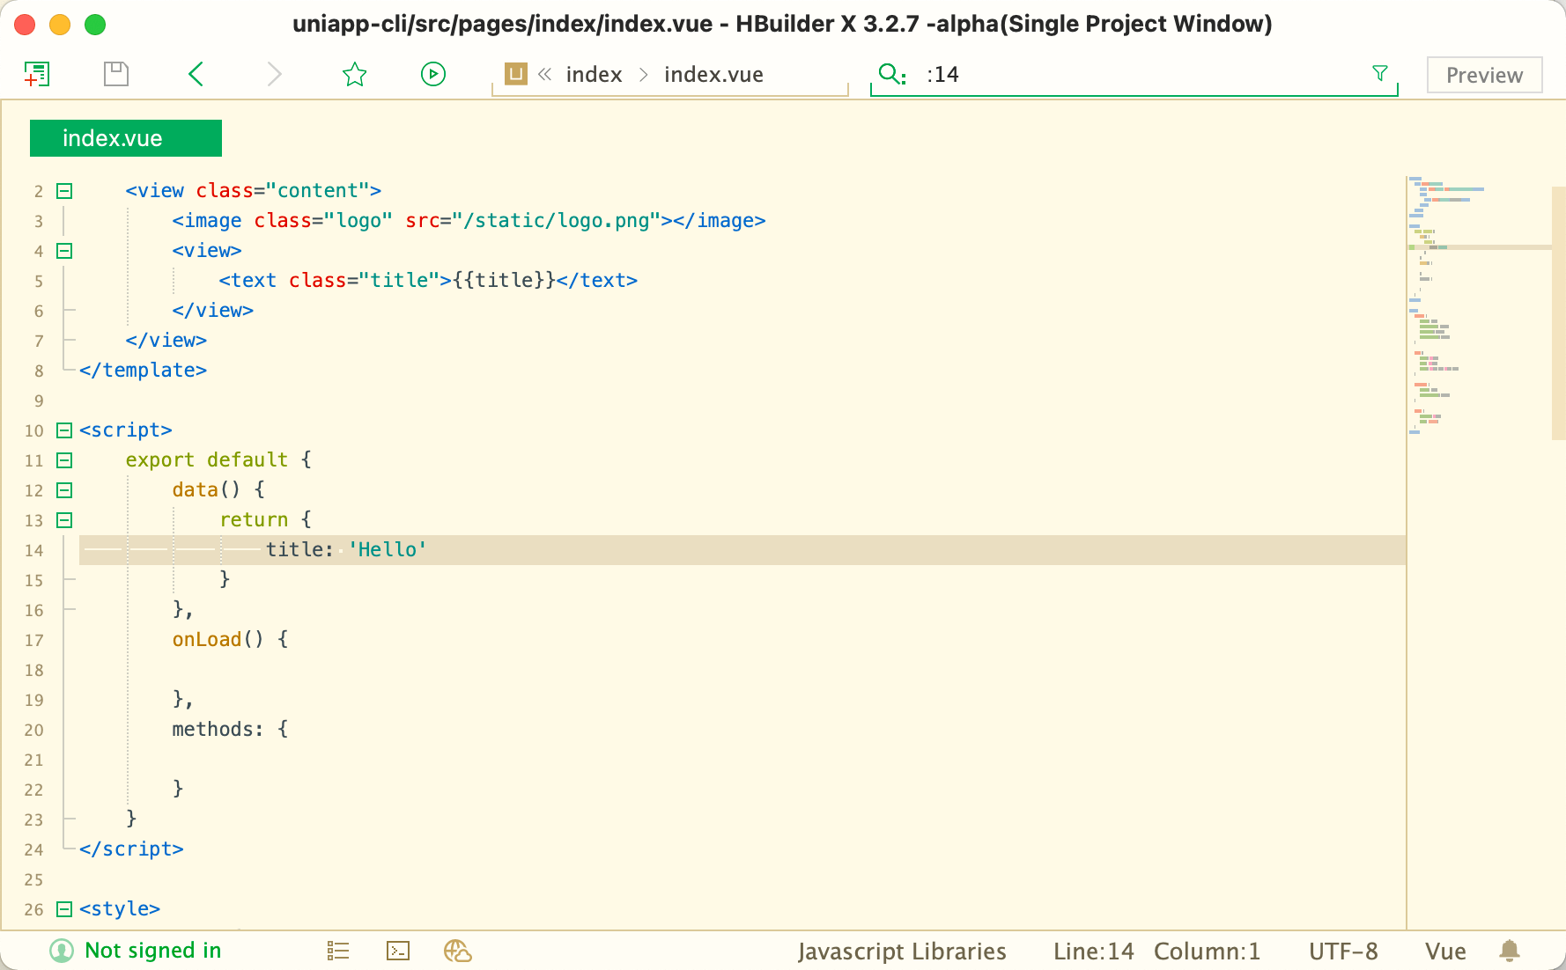Open the terminal icon in the status bar
1566x970 pixels.
point(398,951)
